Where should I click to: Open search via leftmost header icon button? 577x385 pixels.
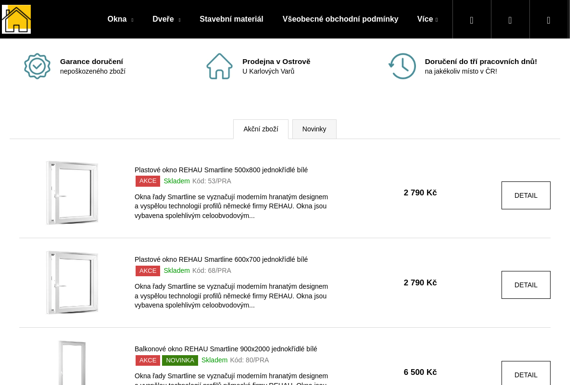click(472, 20)
